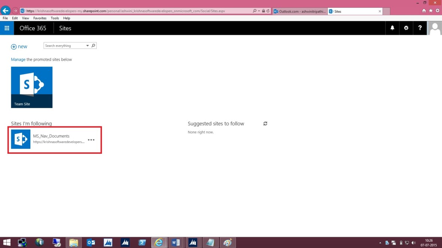Open the Team Site tile

point(32,87)
